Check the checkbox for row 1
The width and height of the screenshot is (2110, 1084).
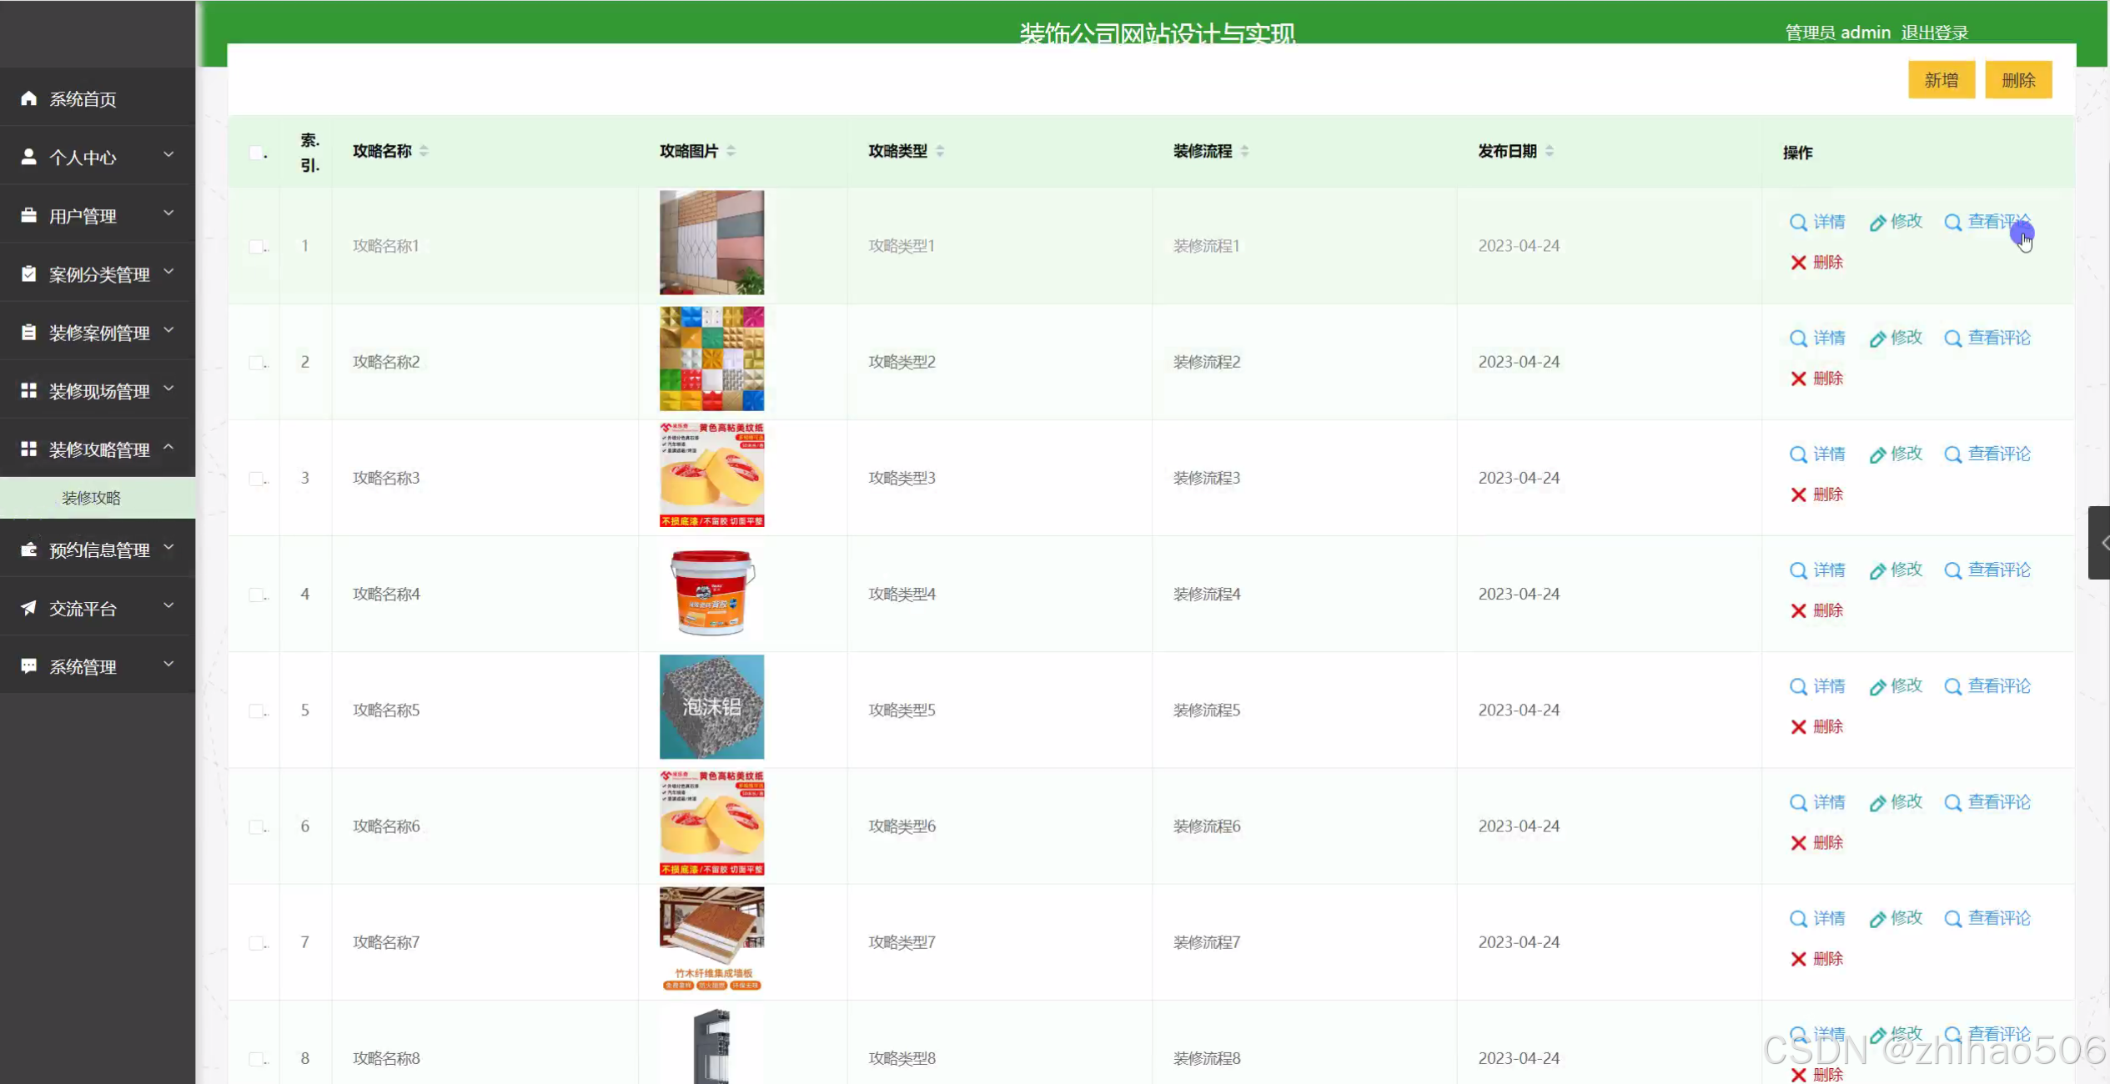[256, 246]
